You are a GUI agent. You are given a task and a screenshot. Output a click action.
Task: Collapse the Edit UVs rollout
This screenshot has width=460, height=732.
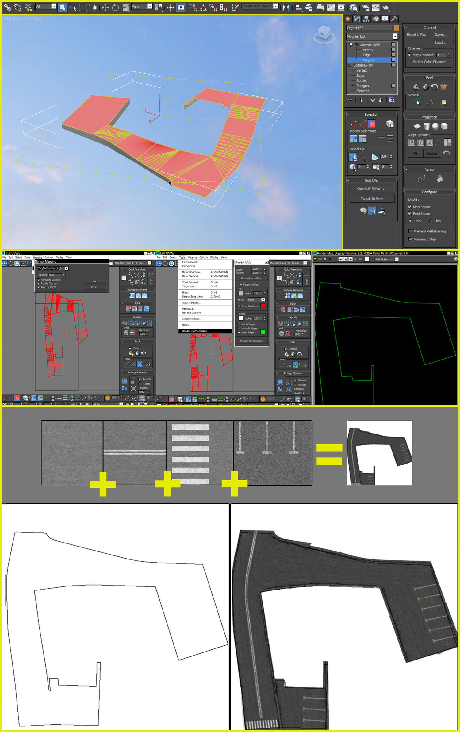coord(348,181)
